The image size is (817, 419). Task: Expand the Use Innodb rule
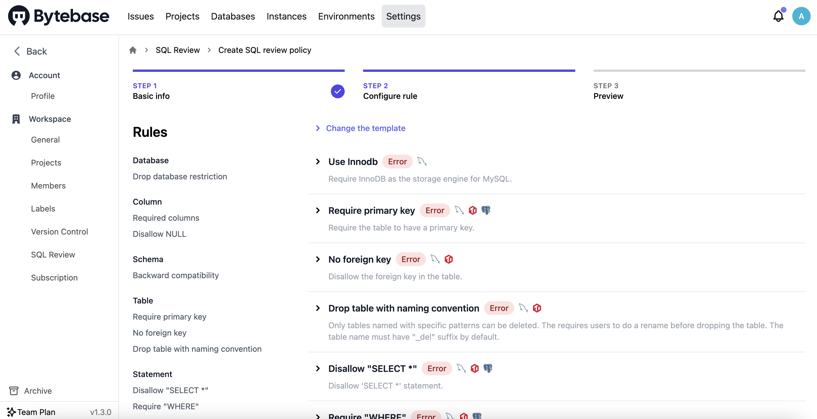pos(318,162)
